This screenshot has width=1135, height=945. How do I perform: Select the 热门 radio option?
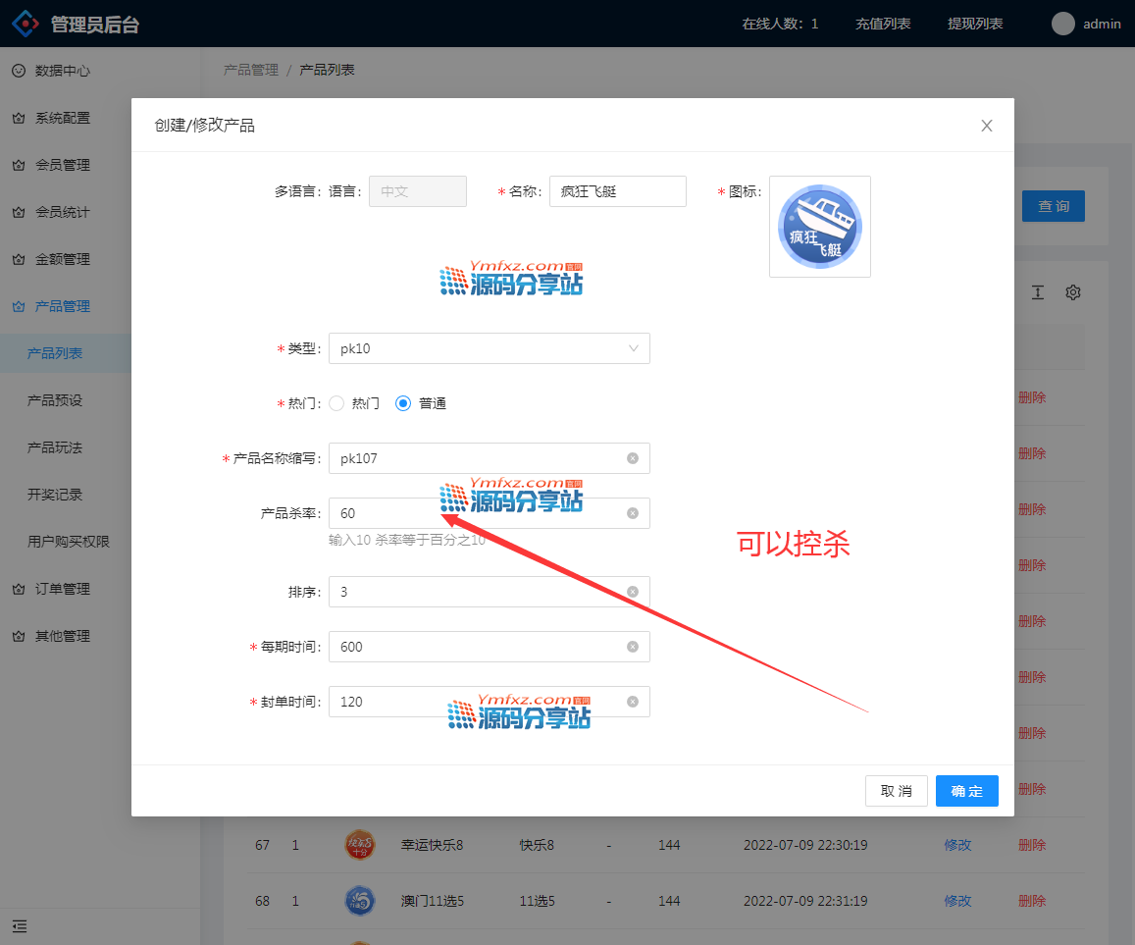[x=336, y=403]
